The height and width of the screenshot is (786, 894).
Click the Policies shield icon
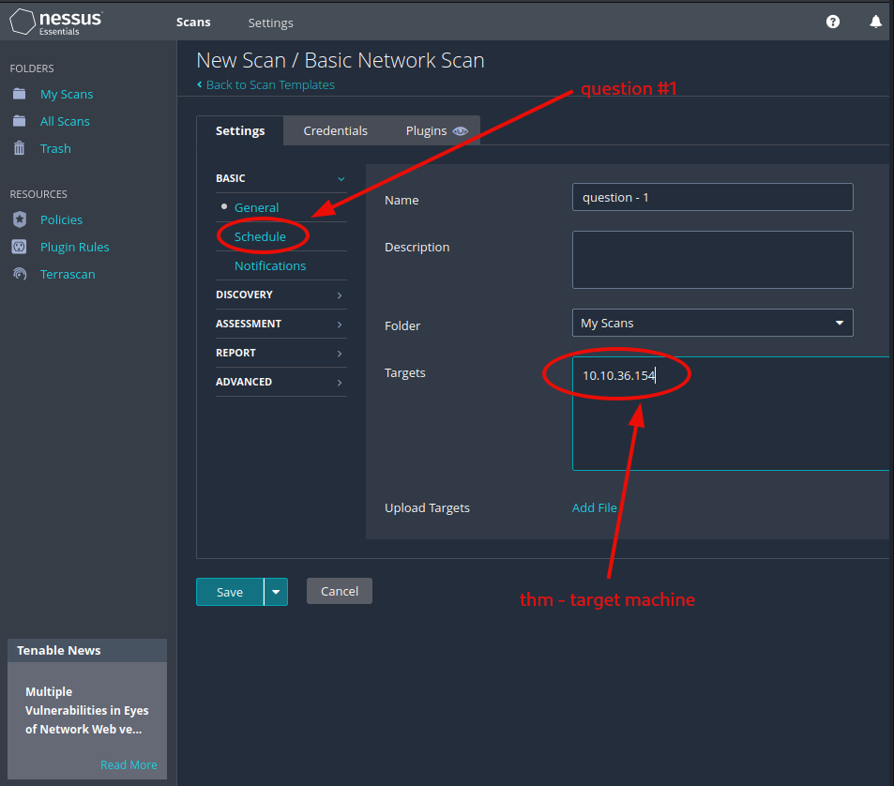point(20,219)
